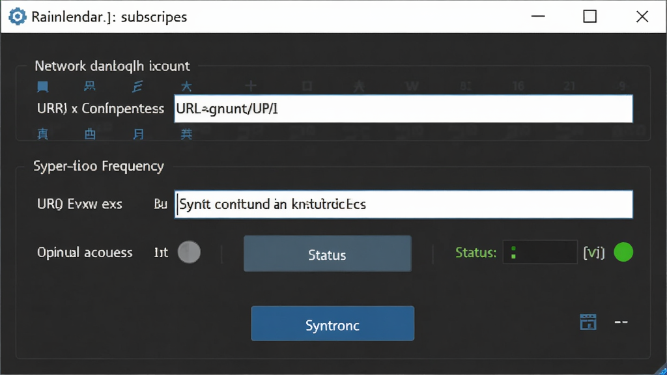Click the "URR) x Confnpentess" label
Image resolution: width=667 pixels, height=375 pixels.
100,109
